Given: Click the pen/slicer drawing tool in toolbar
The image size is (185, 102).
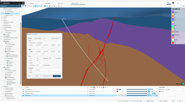Looking at the screenshot, I should 36,6.
